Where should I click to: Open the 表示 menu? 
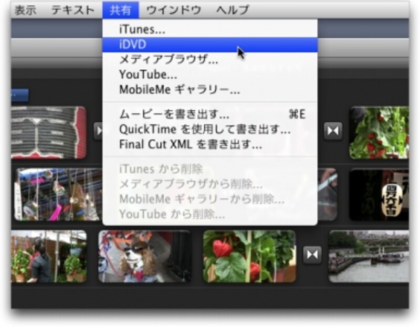(25, 10)
